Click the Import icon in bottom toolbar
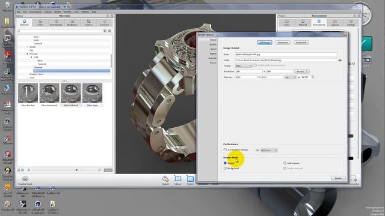This screenshot has height=216, width=385. click(165, 180)
